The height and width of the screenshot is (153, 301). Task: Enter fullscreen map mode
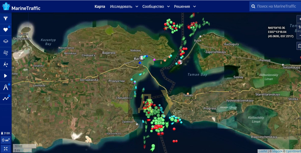6,148
